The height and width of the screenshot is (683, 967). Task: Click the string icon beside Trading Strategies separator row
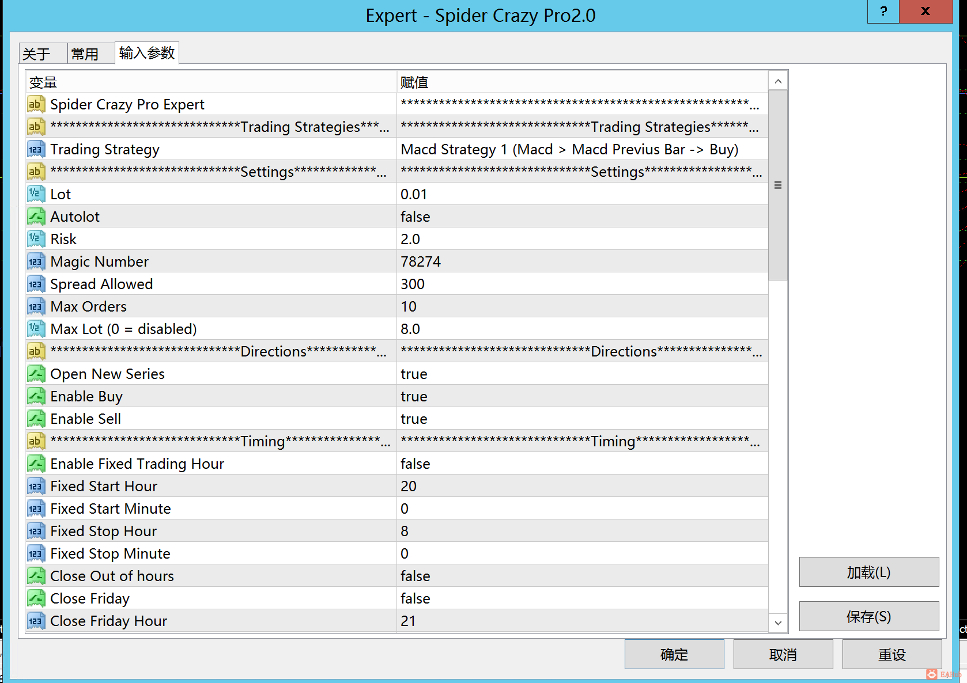(x=36, y=127)
